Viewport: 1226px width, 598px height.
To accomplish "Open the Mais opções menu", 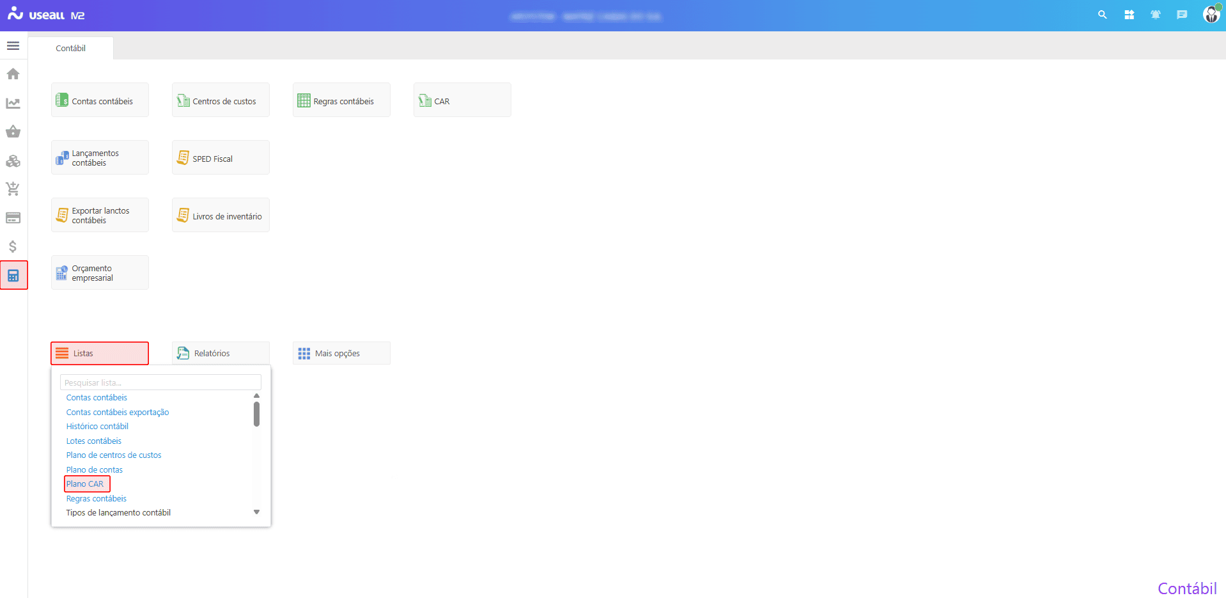I will pyautogui.click(x=341, y=353).
